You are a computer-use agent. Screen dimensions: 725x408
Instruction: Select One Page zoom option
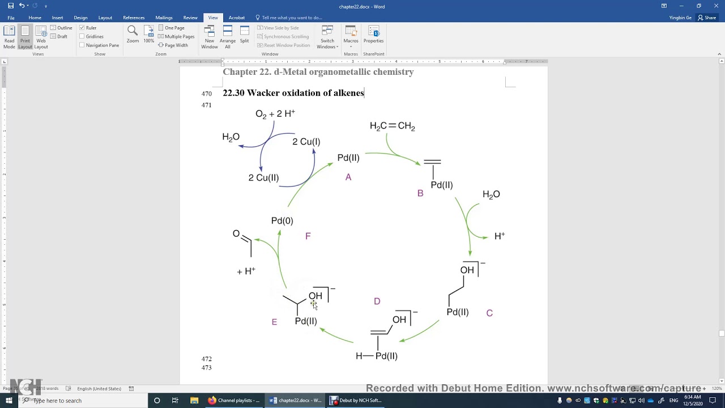point(171,28)
